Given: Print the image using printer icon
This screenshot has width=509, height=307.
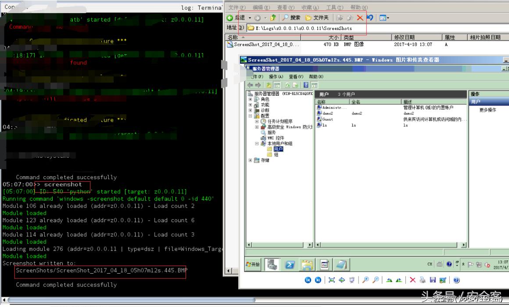Looking at the screenshot, I should (423, 280).
